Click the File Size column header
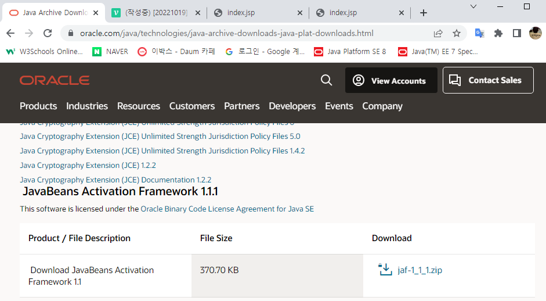 (216, 238)
